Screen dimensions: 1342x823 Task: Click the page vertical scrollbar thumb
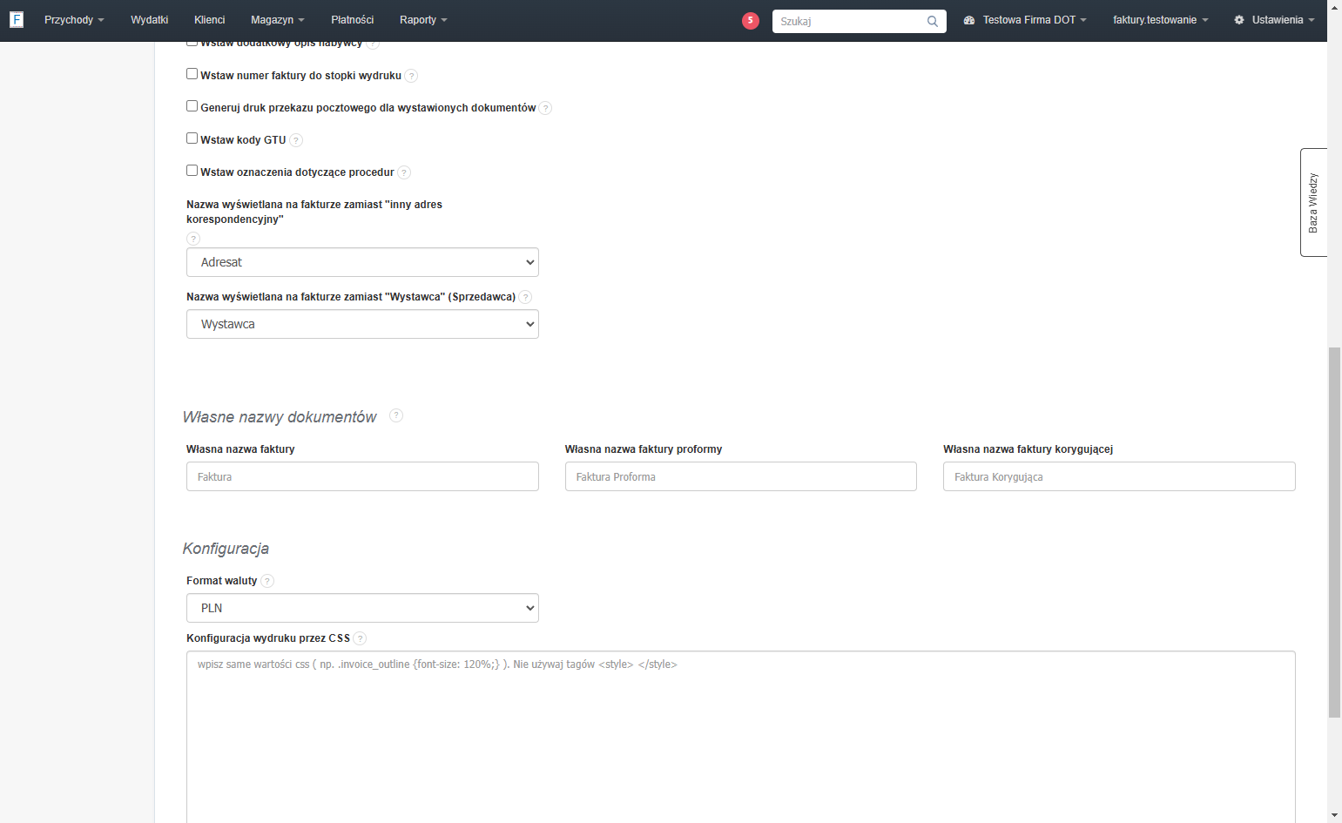[x=1334, y=532]
